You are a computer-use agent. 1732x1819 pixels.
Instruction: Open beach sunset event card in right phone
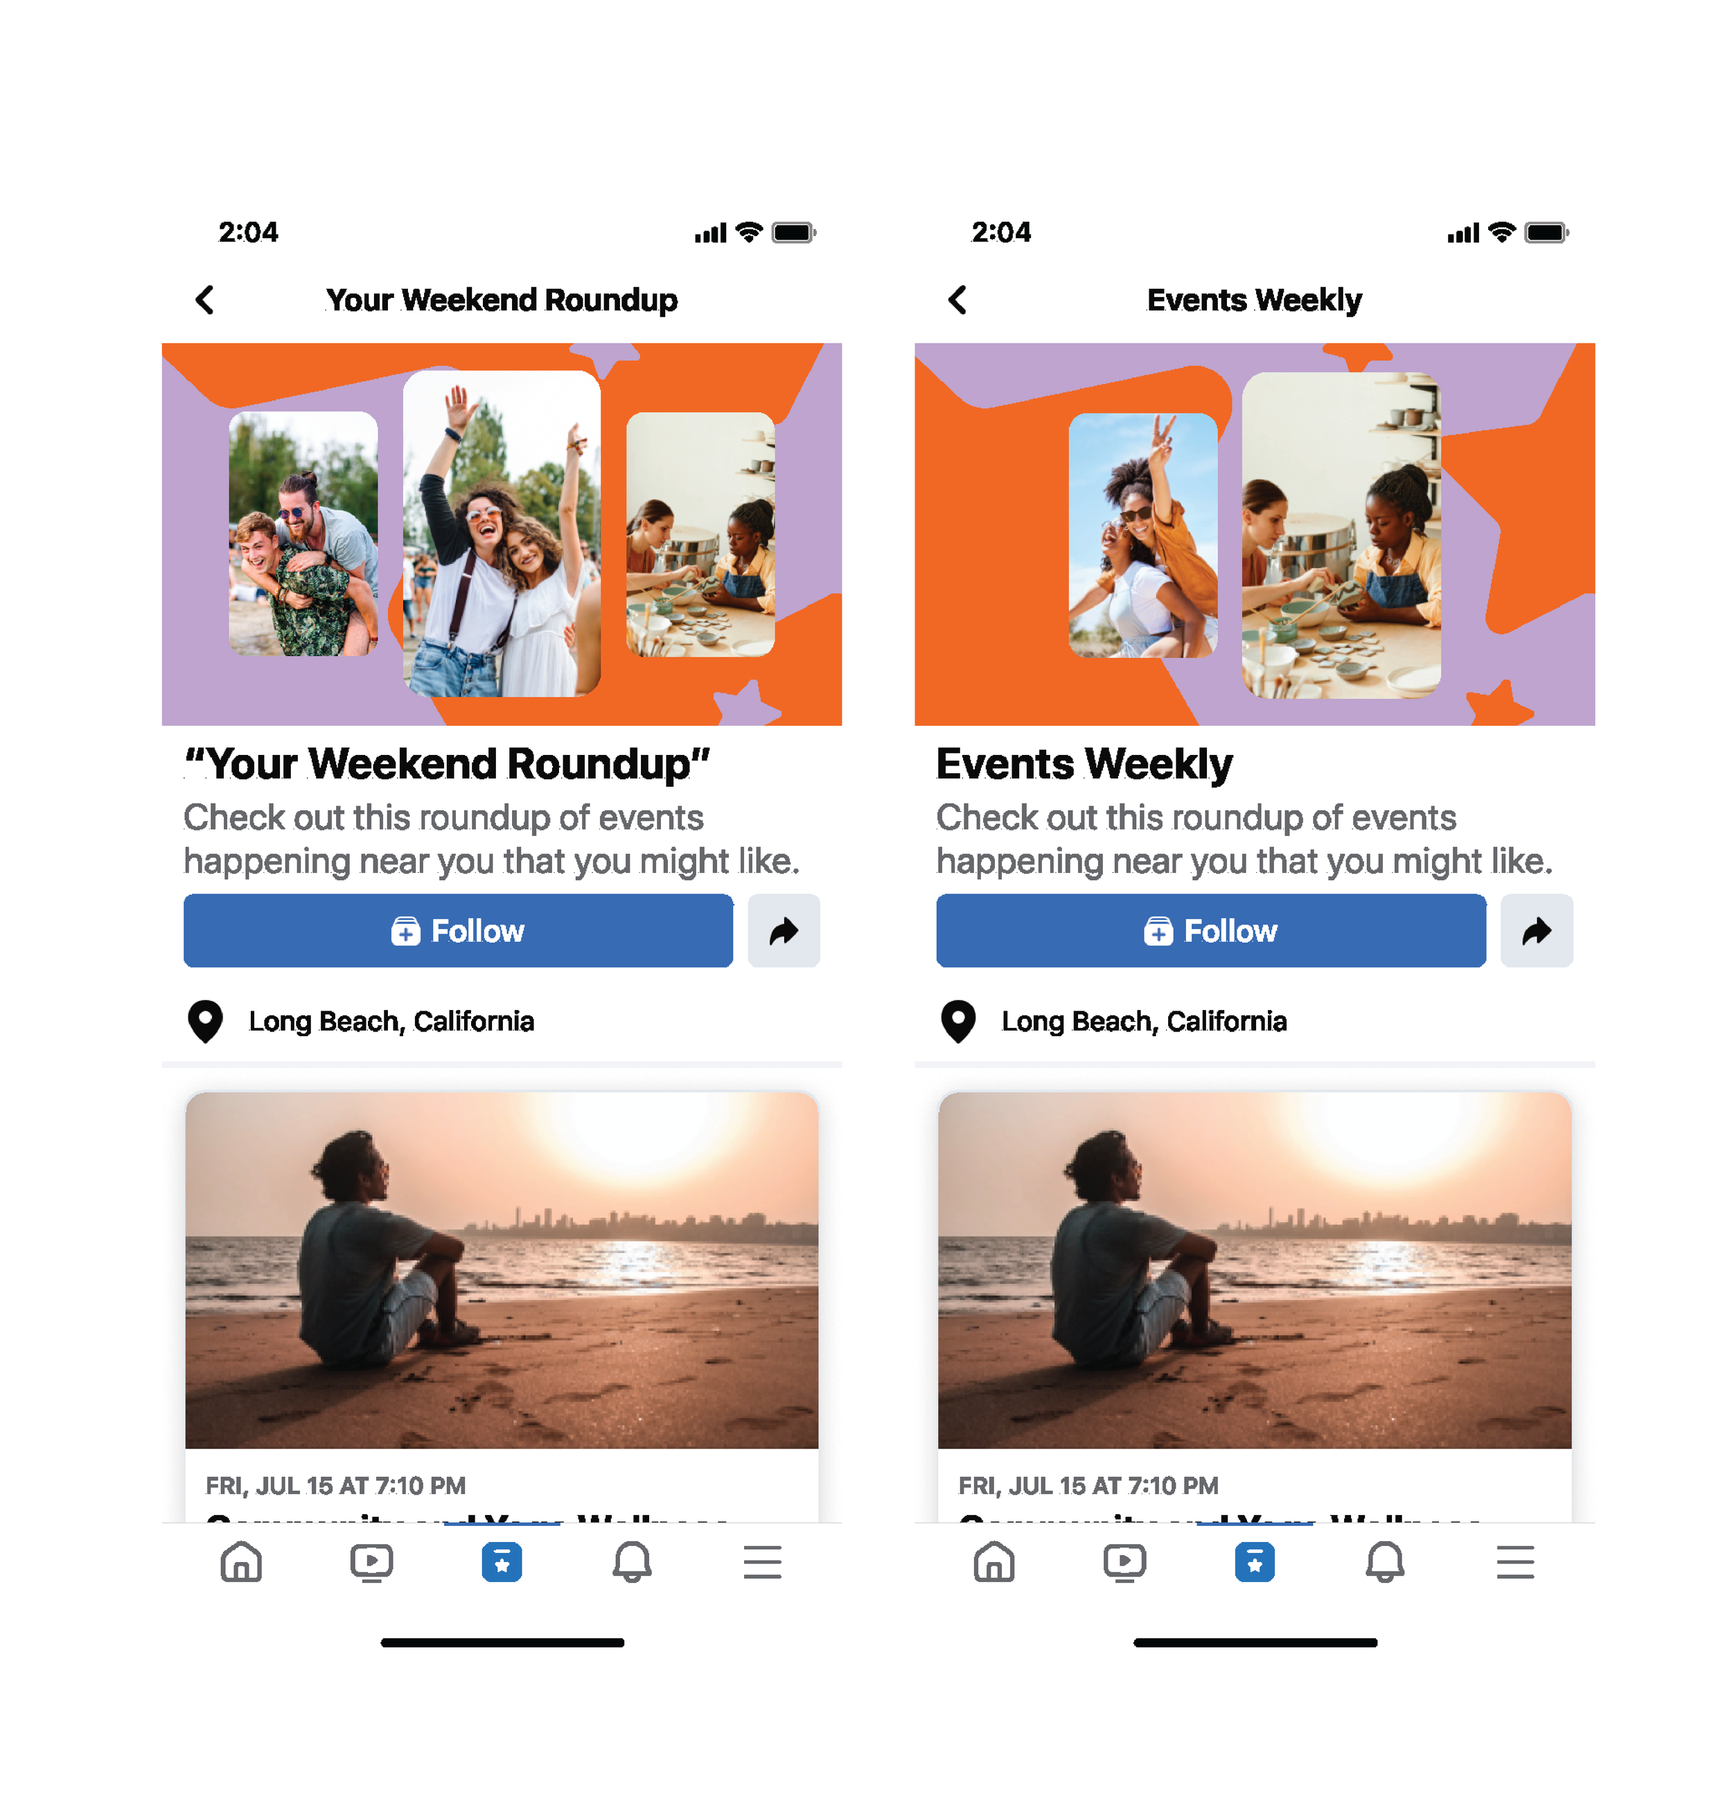[x=1255, y=1306]
